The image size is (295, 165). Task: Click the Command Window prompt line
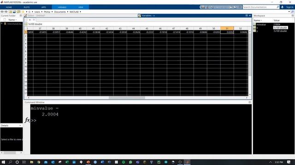pyautogui.click(x=141, y=121)
